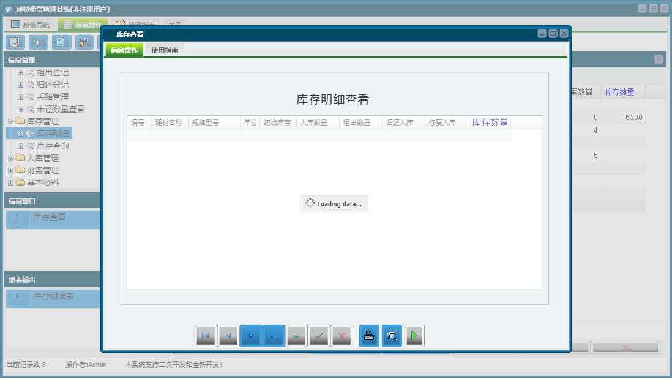
Task: Click the 初始库存 column header
Action: (277, 123)
